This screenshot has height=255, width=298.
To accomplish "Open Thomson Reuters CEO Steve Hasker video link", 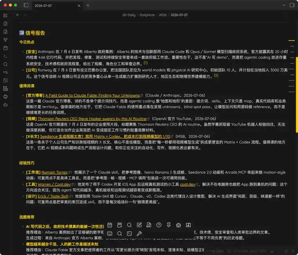I will pos(92,118).
